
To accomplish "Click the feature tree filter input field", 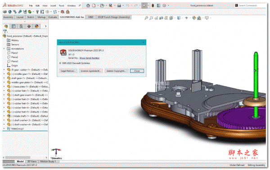I will (x=27, y=32).
